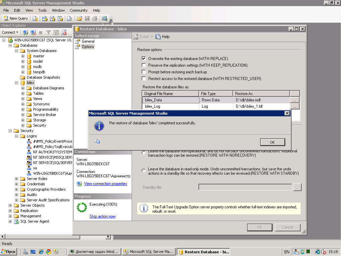The width and height of the screenshot is (341, 256).
Task: Click the Standby file input field
Action: click(245, 187)
